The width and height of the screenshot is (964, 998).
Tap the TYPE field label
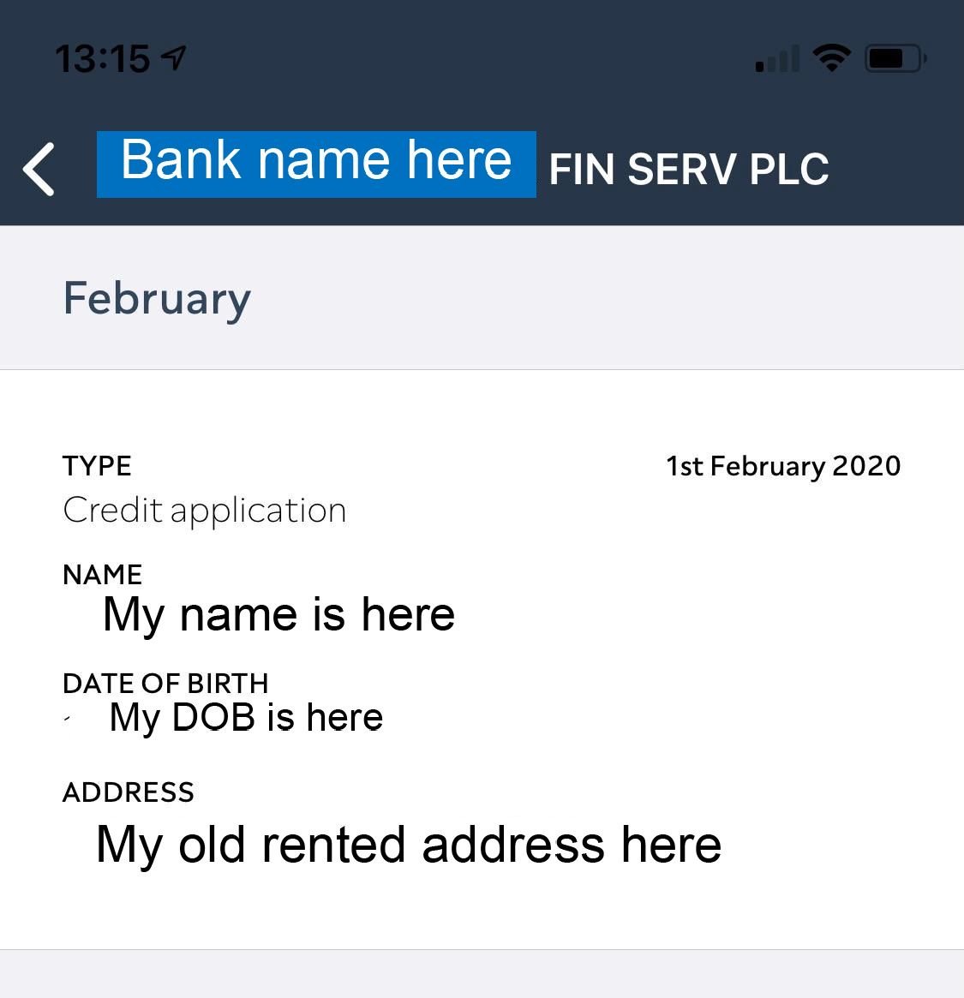pos(97,466)
